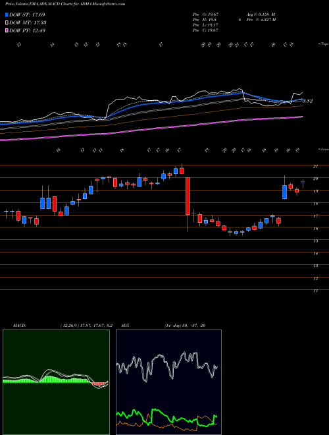This screenshot has width=329, height=435.
Task: Click the 21 price axis label
Action: (315, 167)
